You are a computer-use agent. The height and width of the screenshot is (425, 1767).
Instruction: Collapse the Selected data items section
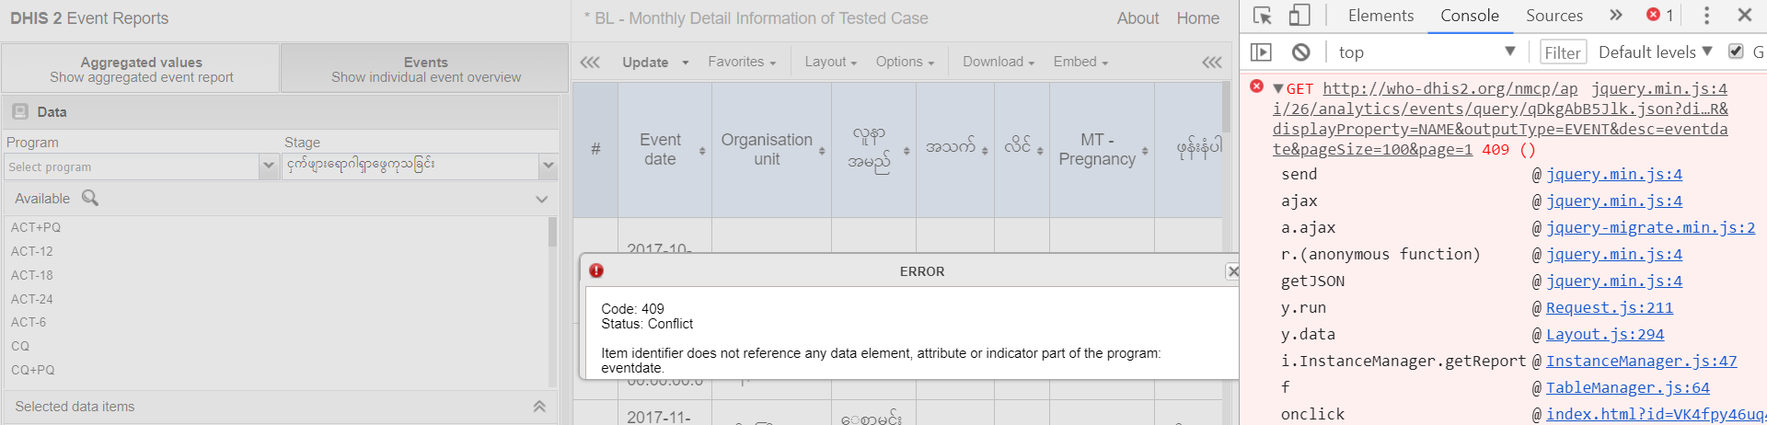pyautogui.click(x=539, y=407)
